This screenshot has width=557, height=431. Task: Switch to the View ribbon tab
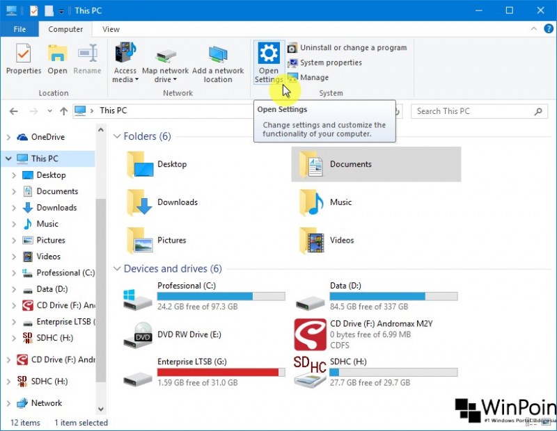(111, 29)
